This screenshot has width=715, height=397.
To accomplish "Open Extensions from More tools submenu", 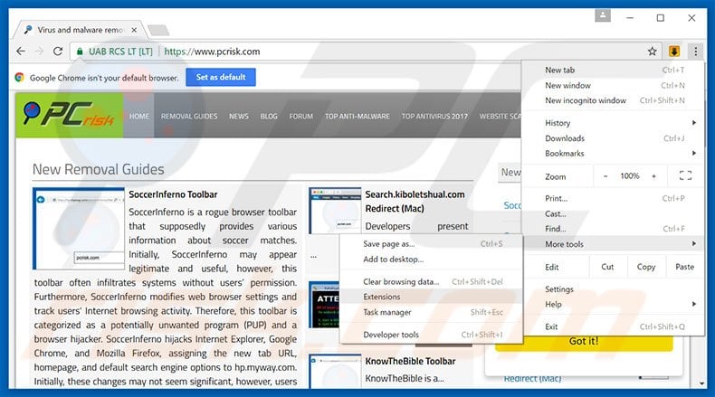I will coord(431,297).
